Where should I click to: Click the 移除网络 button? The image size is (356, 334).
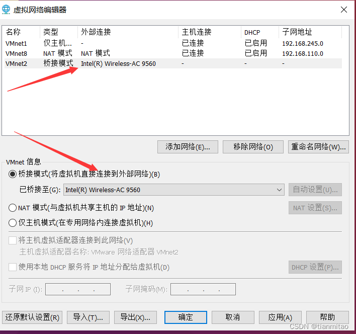point(253,147)
